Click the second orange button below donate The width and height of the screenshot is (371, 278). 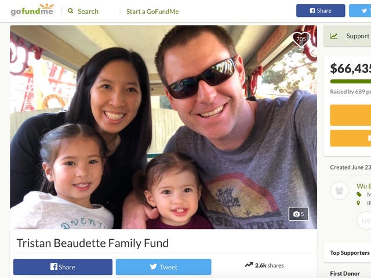click(x=350, y=138)
